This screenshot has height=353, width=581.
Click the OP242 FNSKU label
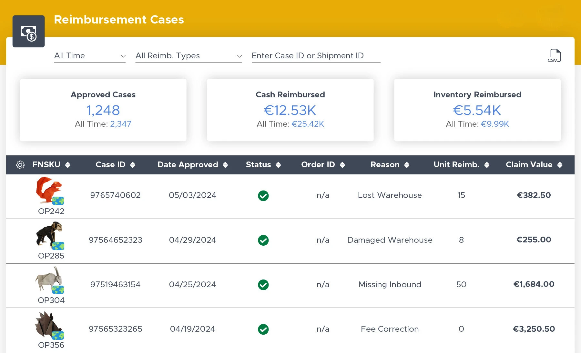tap(51, 211)
